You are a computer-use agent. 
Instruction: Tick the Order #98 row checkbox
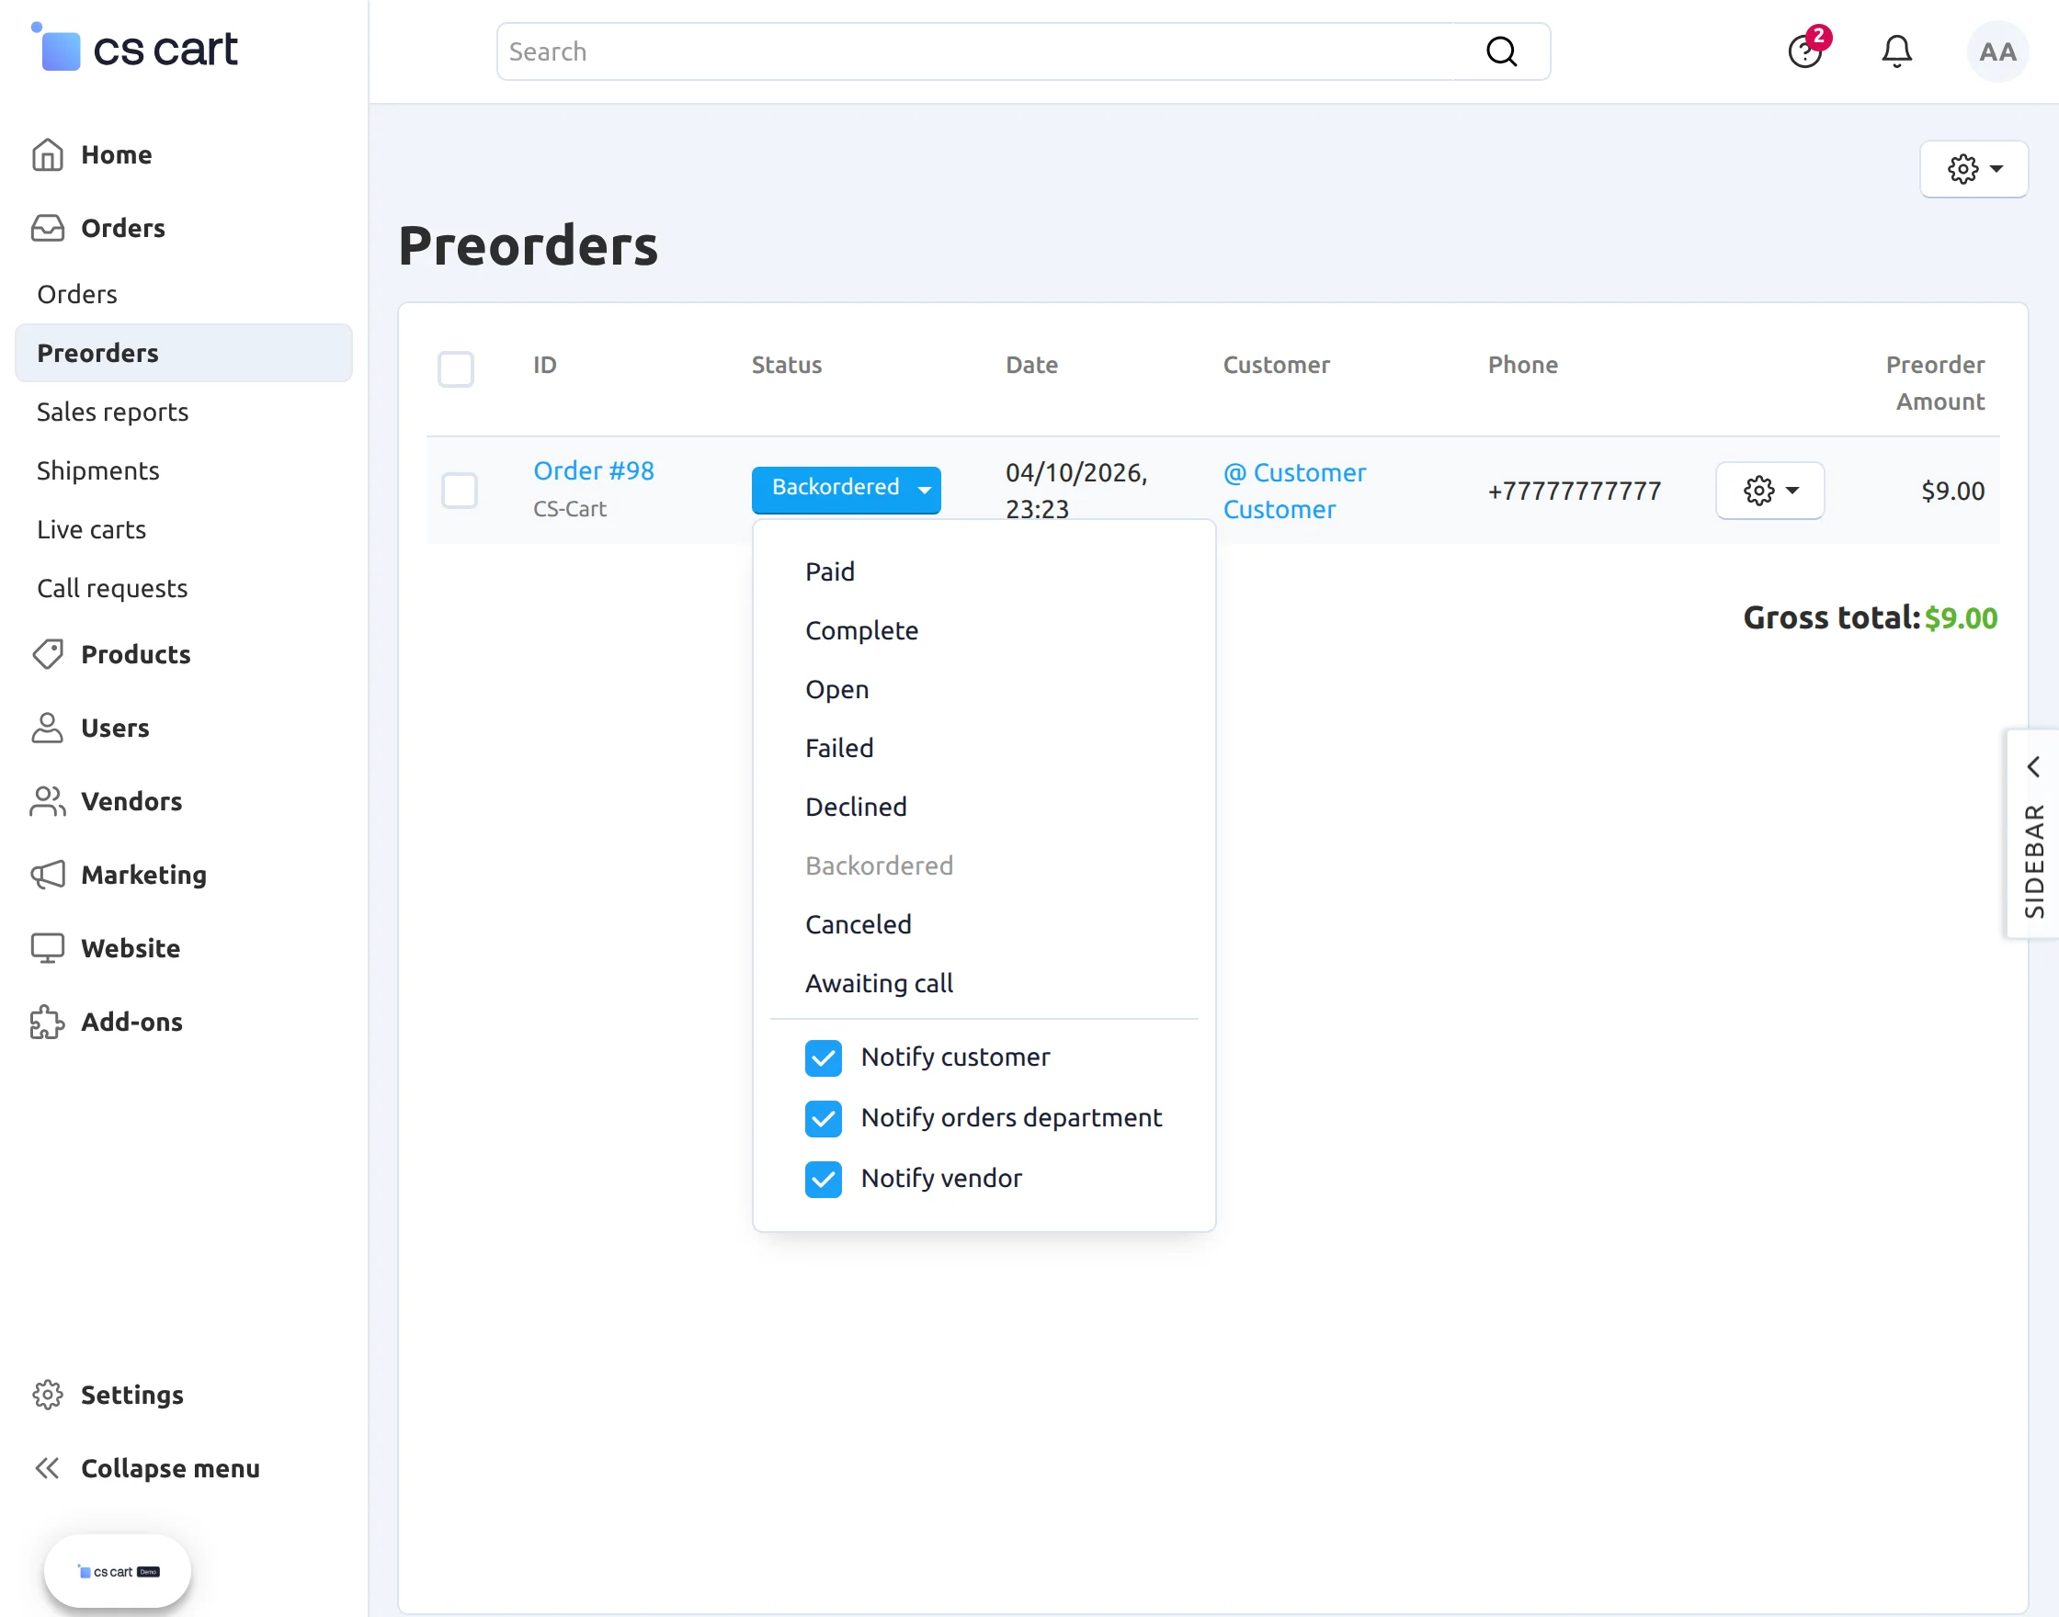(x=460, y=491)
